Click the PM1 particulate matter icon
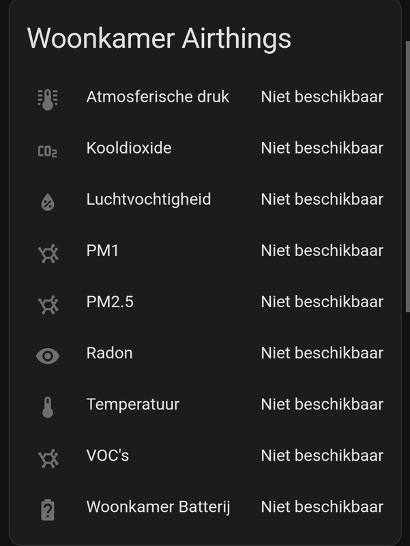The image size is (410, 546). (x=46, y=250)
